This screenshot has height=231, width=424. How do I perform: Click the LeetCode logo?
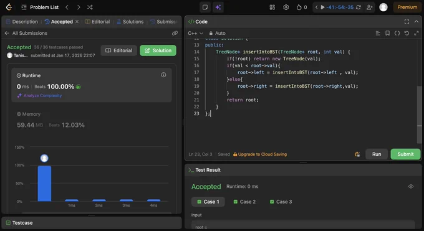[9, 7]
